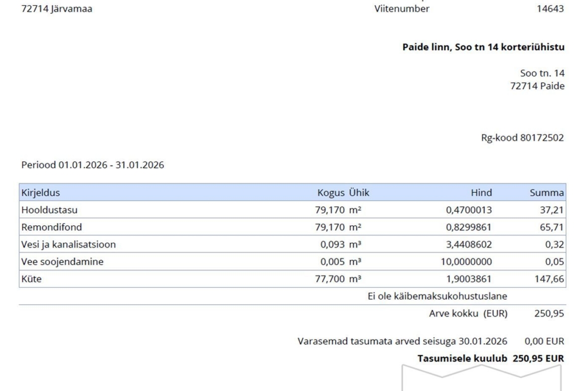Select the Küte row label

coord(31,279)
